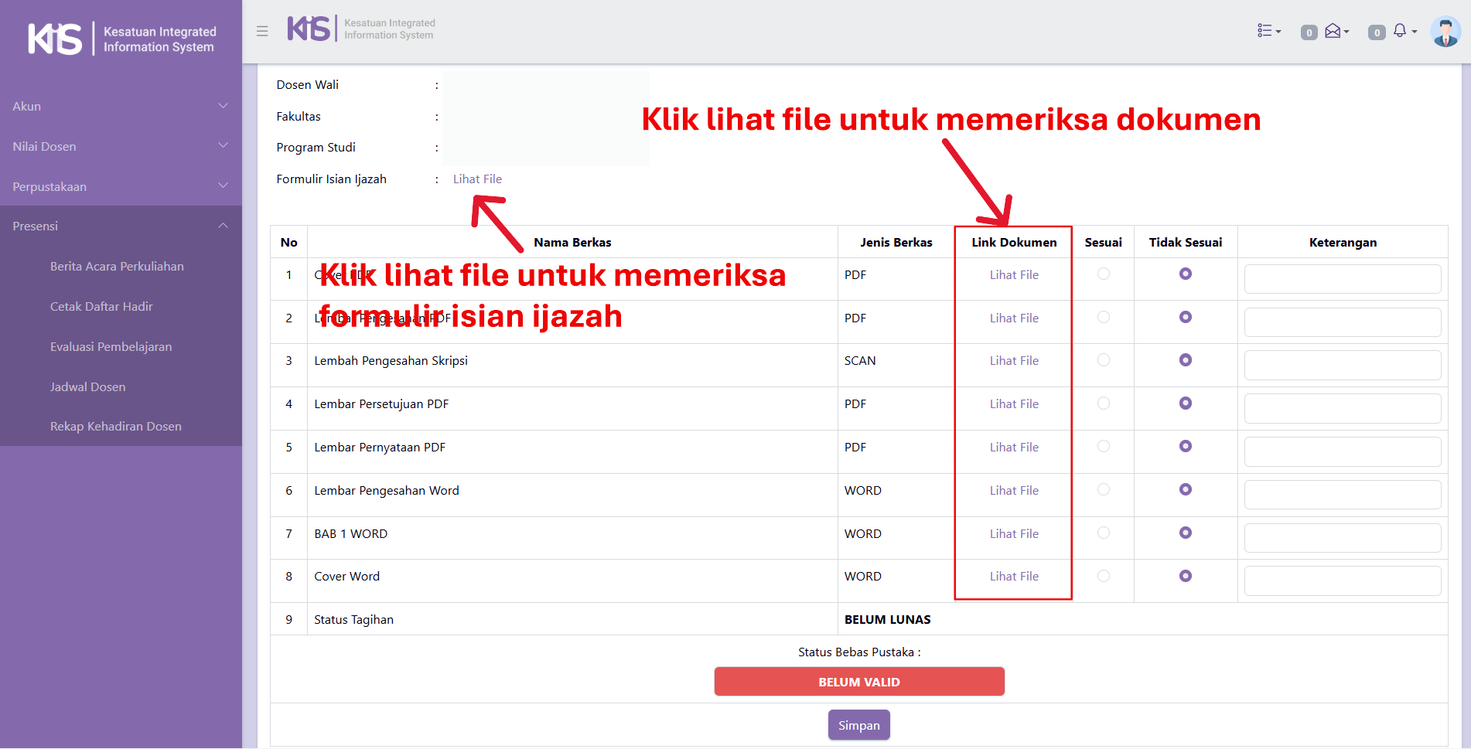Click the hamburger menu icon
Screen dimensions: 1471x749
(x=262, y=31)
